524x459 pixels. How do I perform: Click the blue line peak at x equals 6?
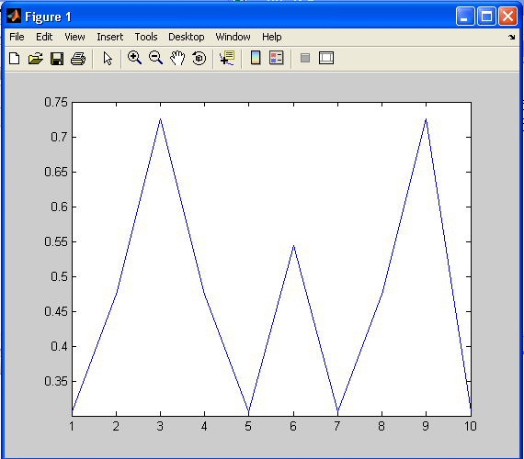click(294, 246)
